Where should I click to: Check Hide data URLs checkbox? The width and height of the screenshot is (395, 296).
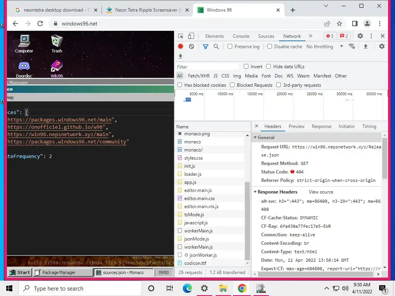tap(268, 66)
